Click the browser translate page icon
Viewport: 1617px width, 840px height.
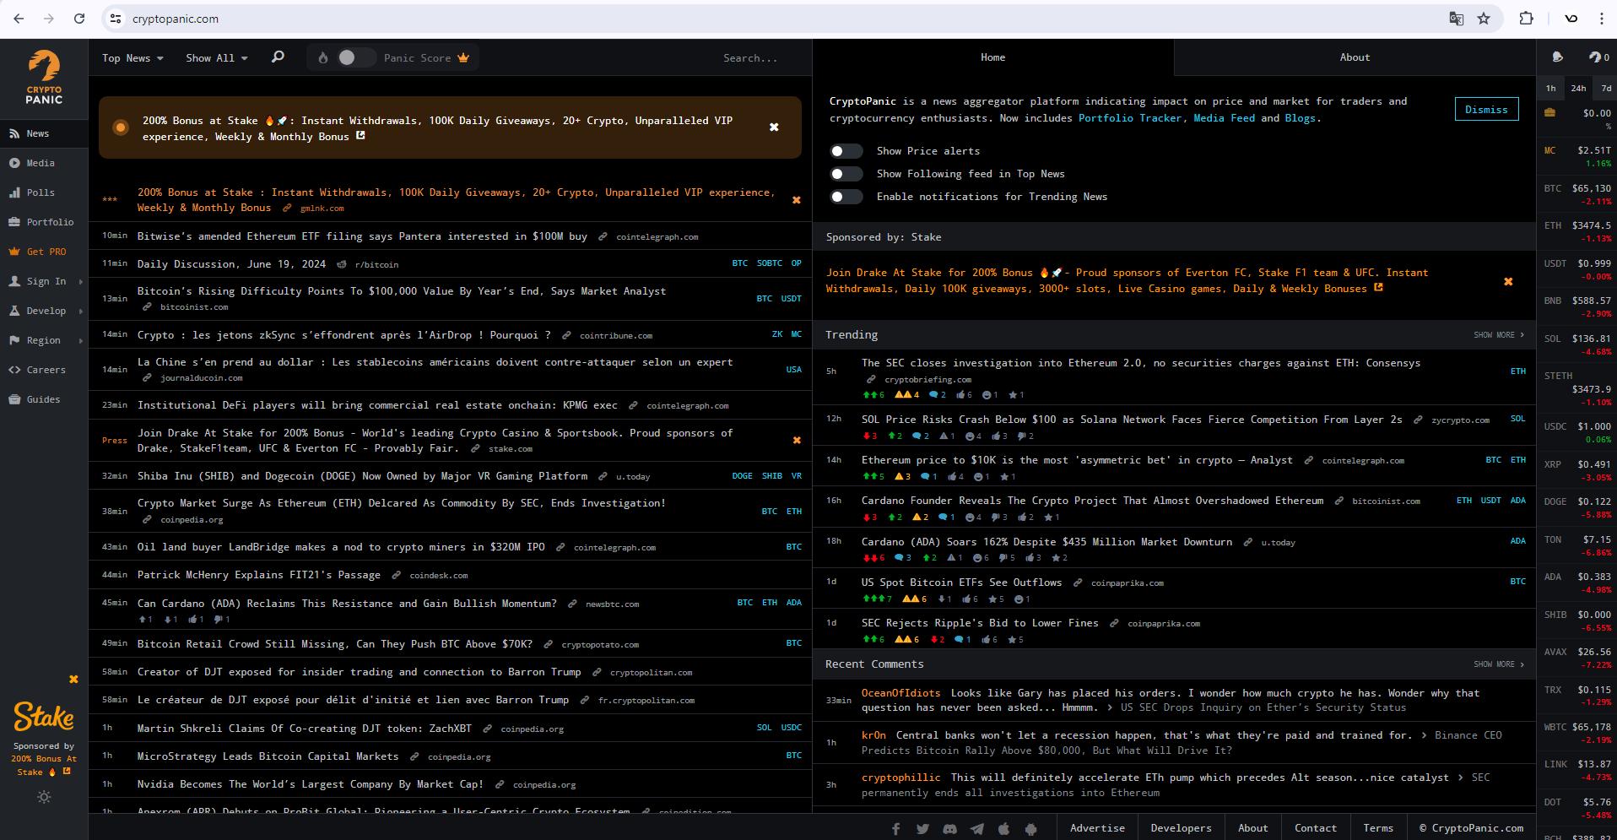coord(1456,18)
